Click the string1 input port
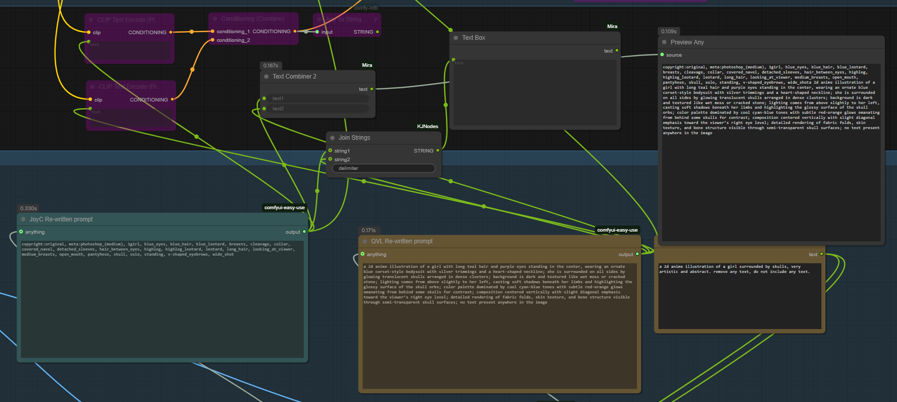 [x=330, y=150]
